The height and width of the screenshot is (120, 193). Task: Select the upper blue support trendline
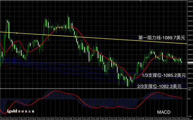(94, 68)
